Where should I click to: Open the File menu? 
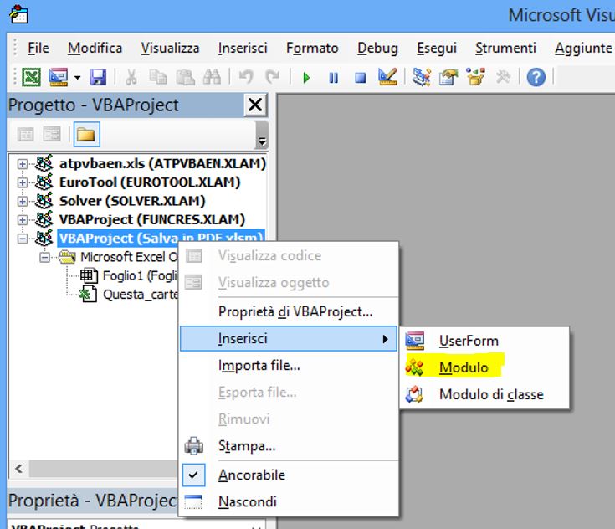[38, 49]
